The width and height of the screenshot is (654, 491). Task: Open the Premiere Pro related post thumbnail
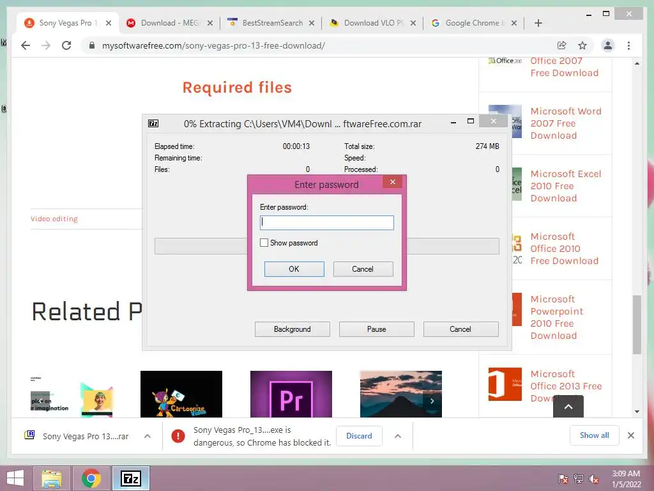(x=291, y=394)
